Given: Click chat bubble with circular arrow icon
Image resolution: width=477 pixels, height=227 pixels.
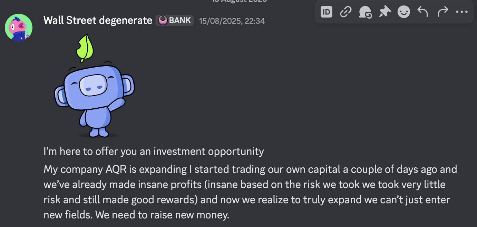Looking at the screenshot, I should (x=365, y=12).
